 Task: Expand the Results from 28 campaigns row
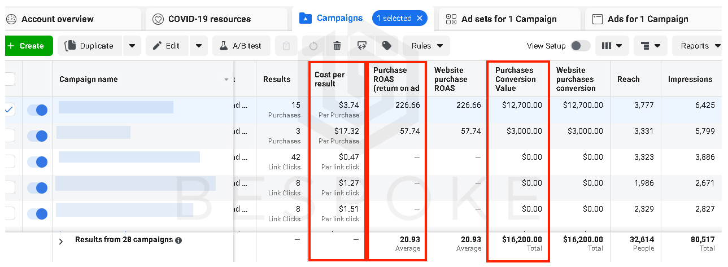61,240
